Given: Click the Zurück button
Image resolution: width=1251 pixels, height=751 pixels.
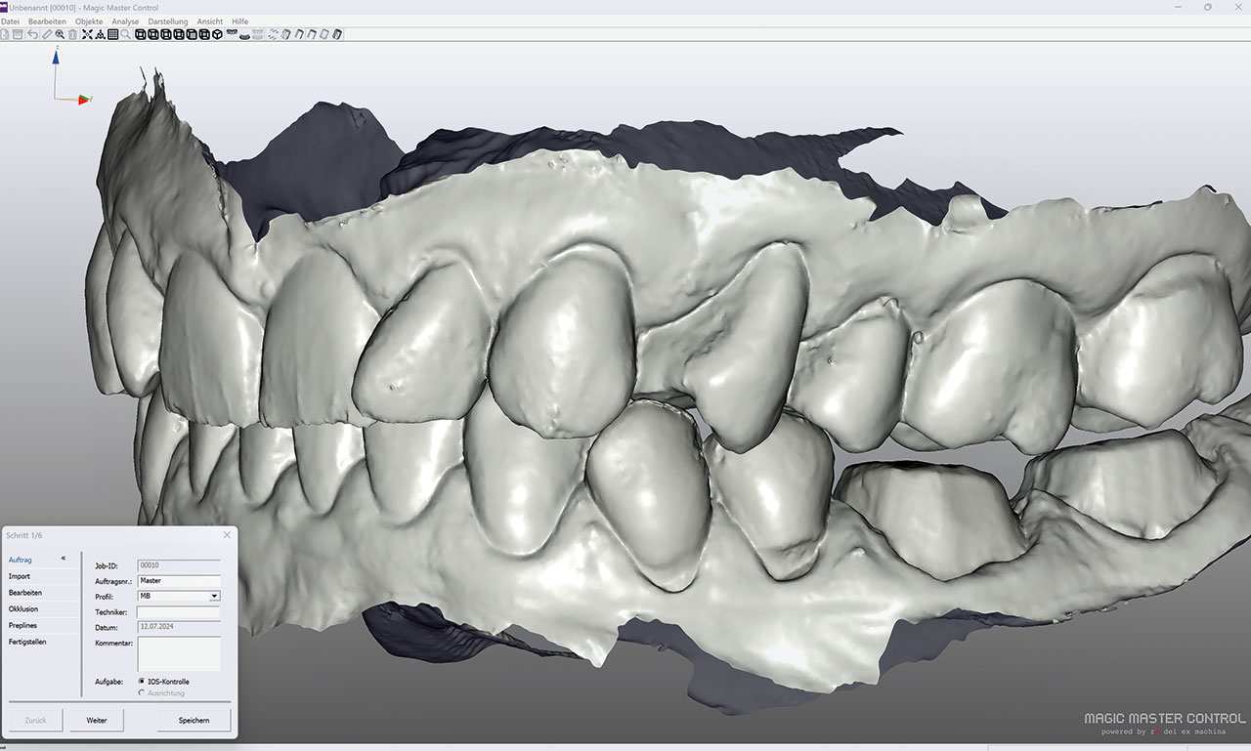Looking at the screenshot, I should click(x=35, y=721).
